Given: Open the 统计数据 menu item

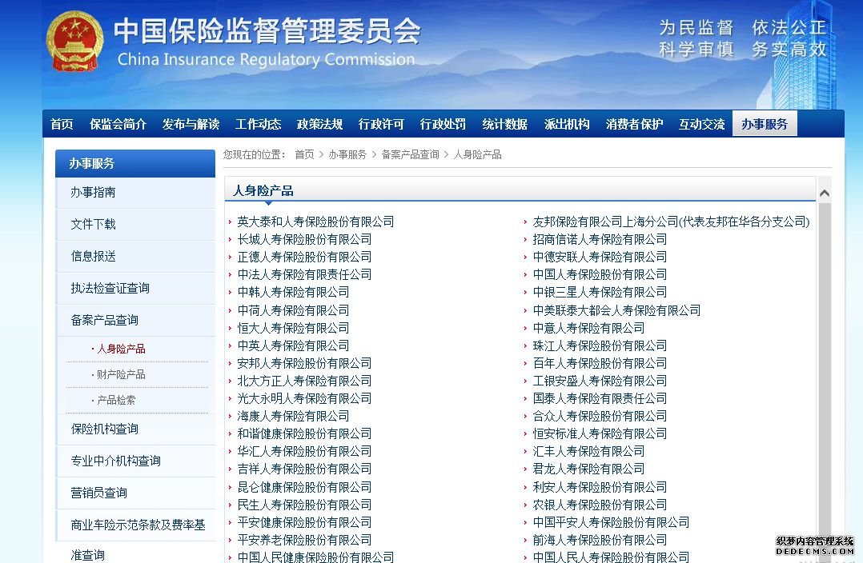Looking at the screenshot, I should [504, 124].
